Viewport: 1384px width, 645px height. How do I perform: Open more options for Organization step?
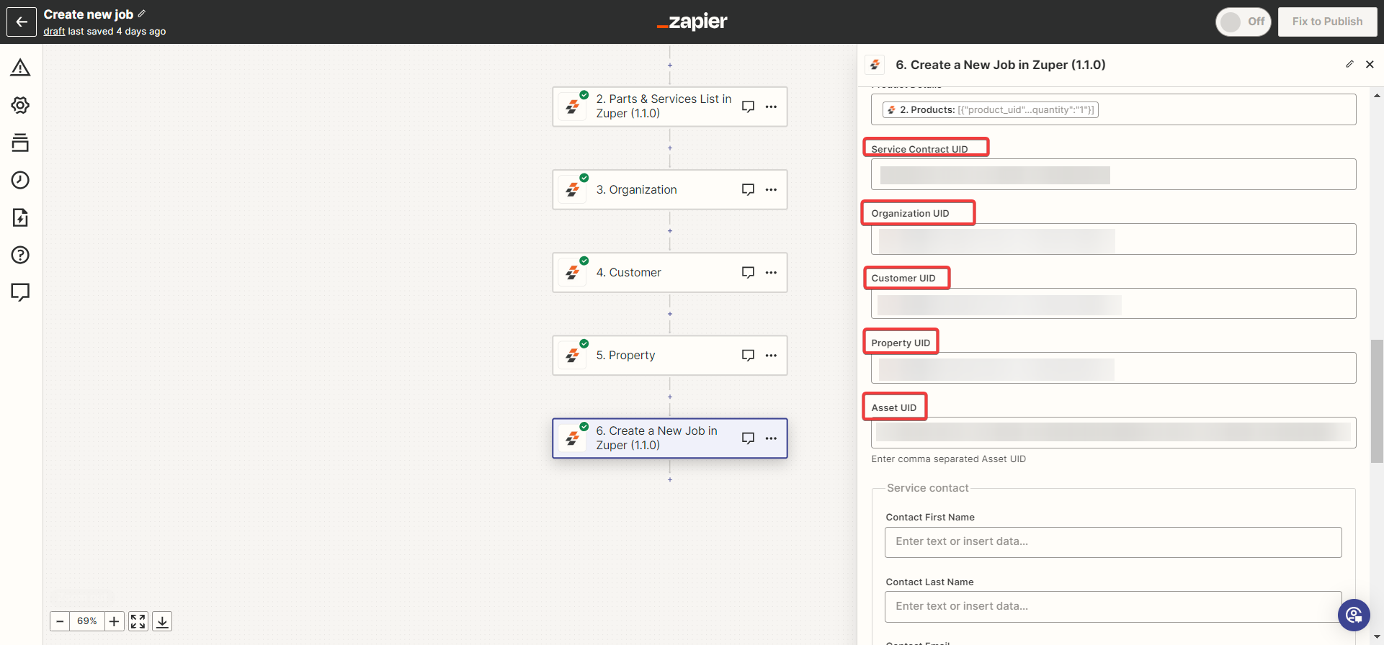771,189
